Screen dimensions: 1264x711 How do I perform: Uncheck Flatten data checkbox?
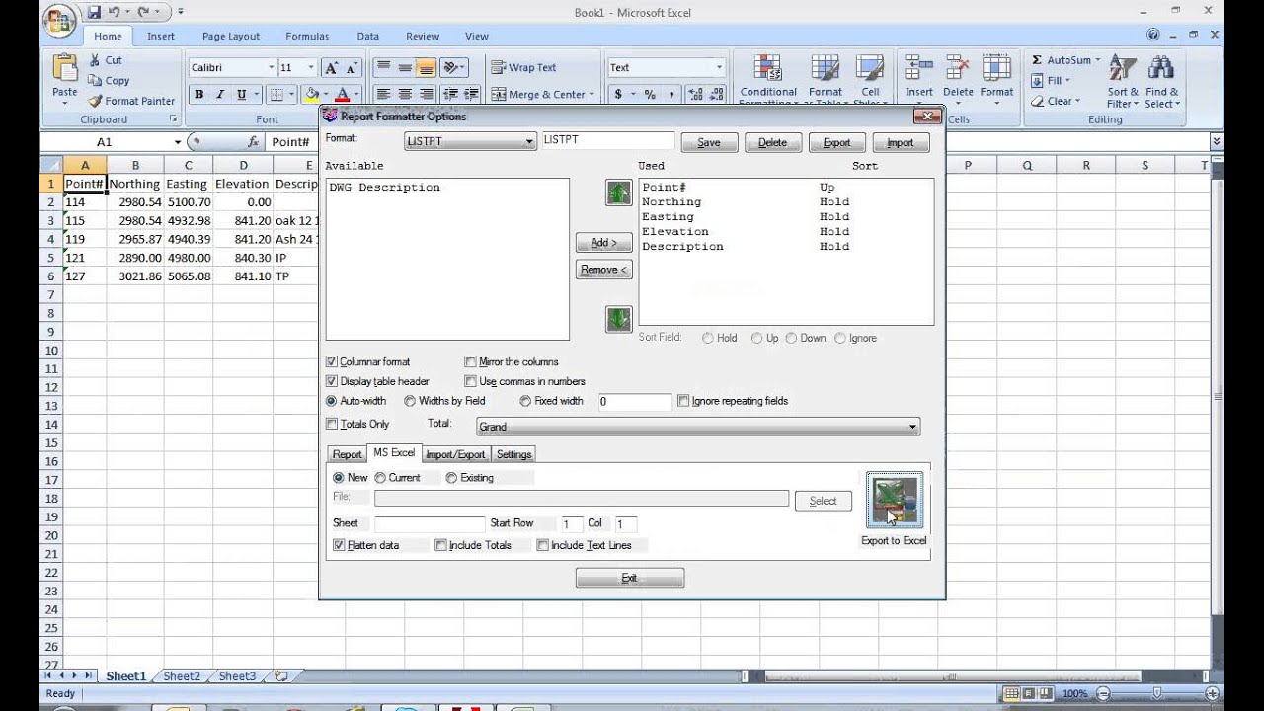coord(339,545)
